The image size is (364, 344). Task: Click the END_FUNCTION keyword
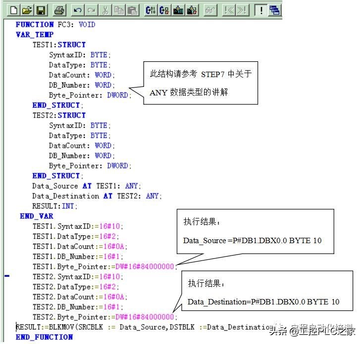point(44,337)
